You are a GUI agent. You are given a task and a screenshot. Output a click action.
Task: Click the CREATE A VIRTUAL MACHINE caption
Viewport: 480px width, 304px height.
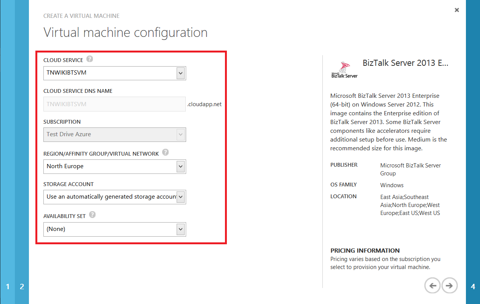[x=81, y=16]
